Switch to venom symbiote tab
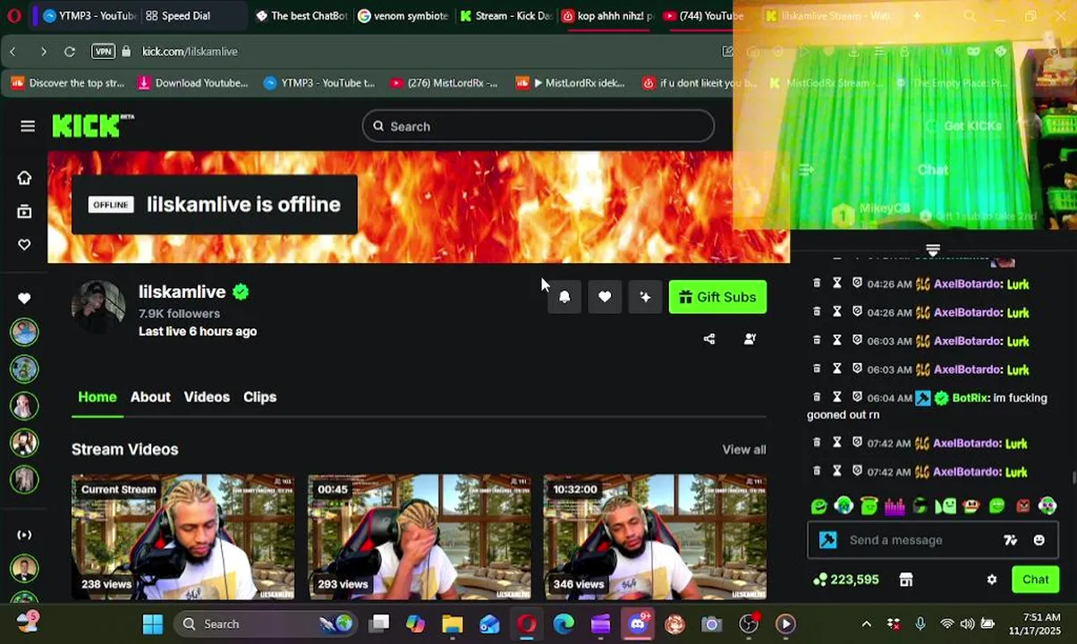The image size is (1077, 644). pyautogui.click(x=403, y=15)
